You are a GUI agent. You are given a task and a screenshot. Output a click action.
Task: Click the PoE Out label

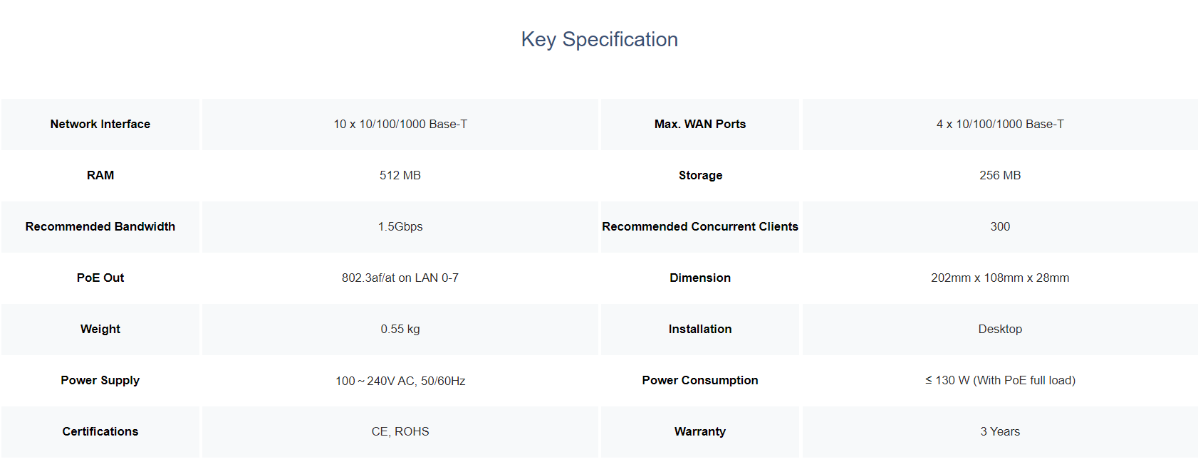[100, 278]
